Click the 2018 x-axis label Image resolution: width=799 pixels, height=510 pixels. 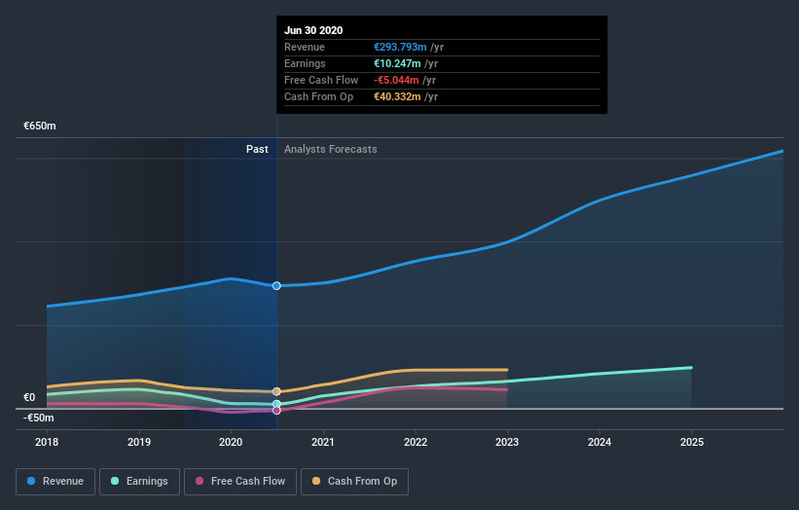pos(47,442)
